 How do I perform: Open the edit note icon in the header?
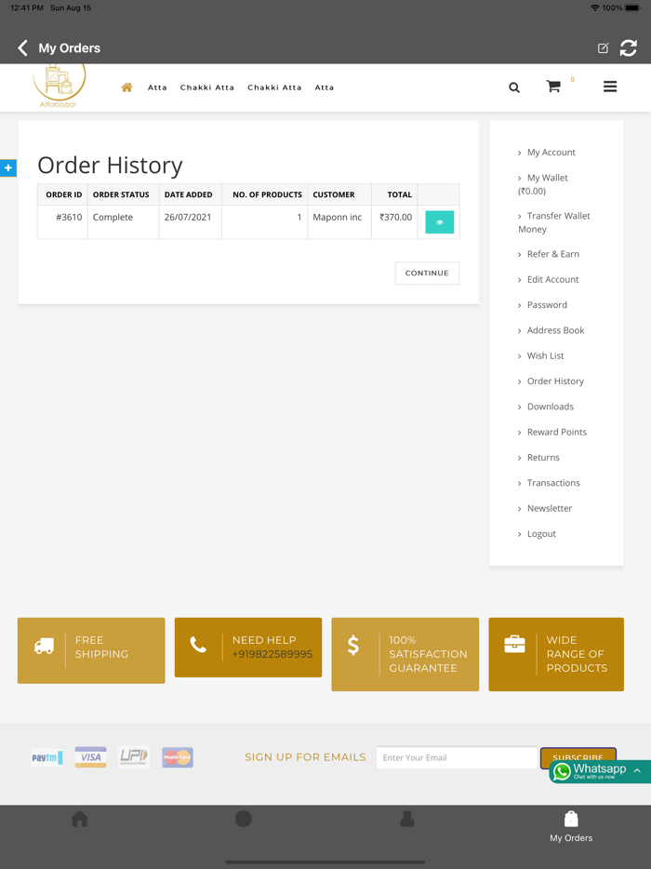point(603,48)
